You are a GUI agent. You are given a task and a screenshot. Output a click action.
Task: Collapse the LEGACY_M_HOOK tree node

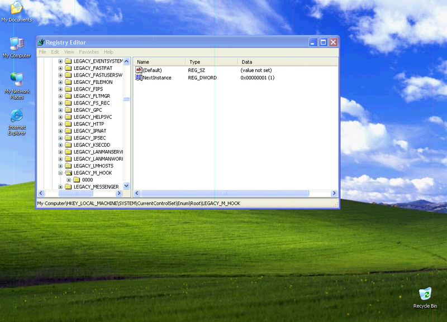(x=60, y=173)
